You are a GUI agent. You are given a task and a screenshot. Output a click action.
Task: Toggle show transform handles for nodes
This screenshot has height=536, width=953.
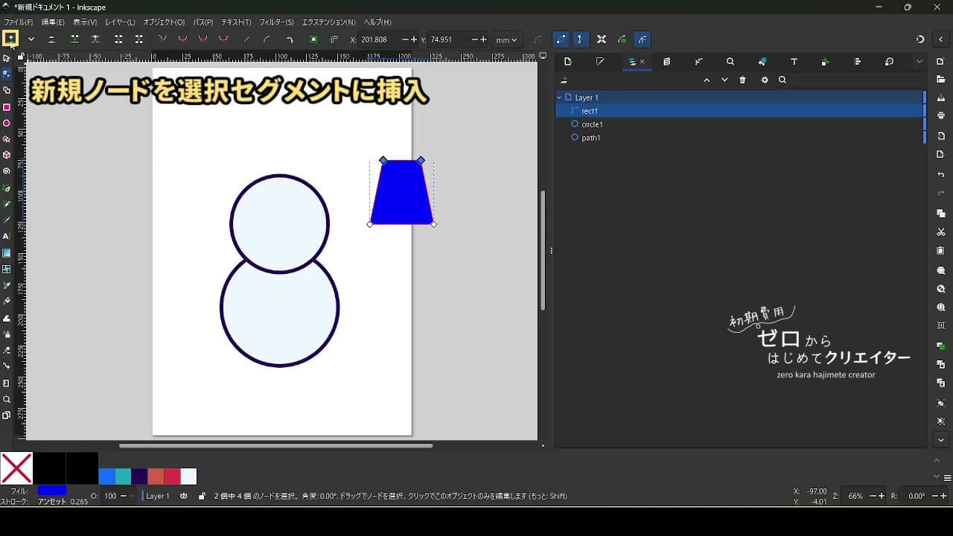pos(601,39)
